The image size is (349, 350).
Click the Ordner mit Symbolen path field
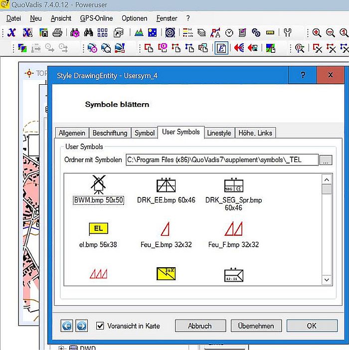[x=222, y=160]
